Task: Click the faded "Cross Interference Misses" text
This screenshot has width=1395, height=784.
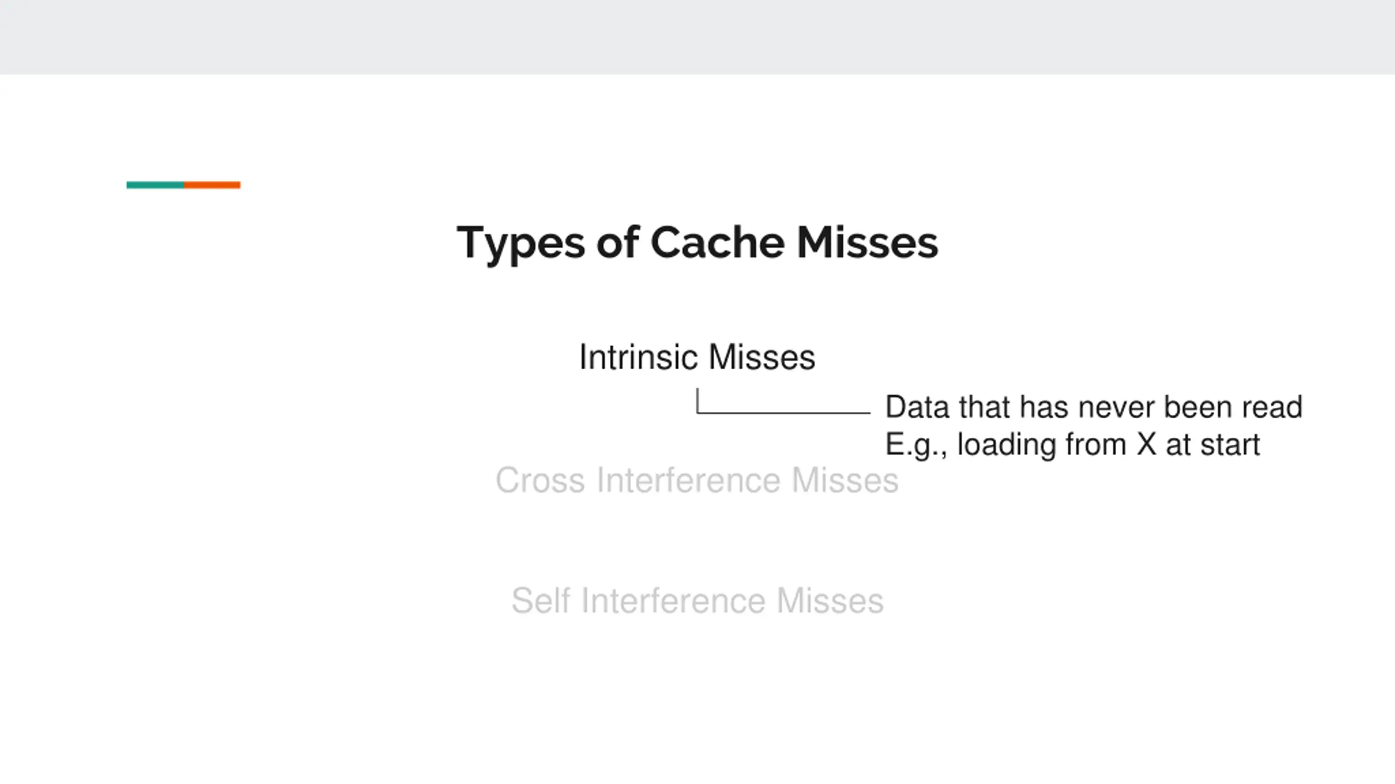Action: tap(697, 480)
